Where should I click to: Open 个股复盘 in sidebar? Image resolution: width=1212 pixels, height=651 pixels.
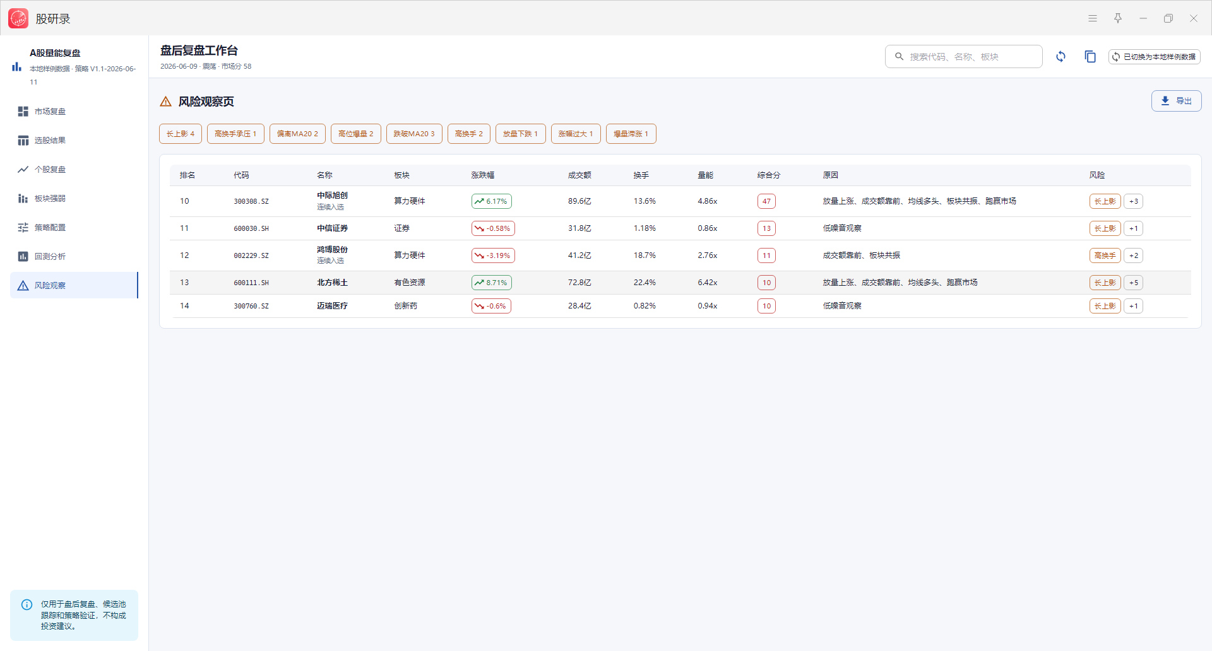tap(74, 170)
